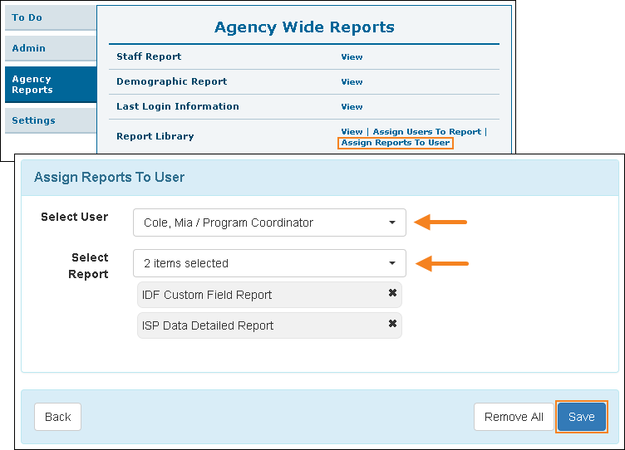Remove IDF Custom Field Report selection
Screen dimensions: 625x450
pyautogui.click(x=392, y=293)
